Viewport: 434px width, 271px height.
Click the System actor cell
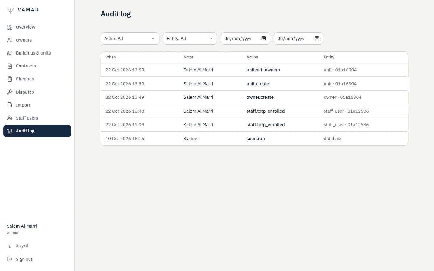coord(191,139)
